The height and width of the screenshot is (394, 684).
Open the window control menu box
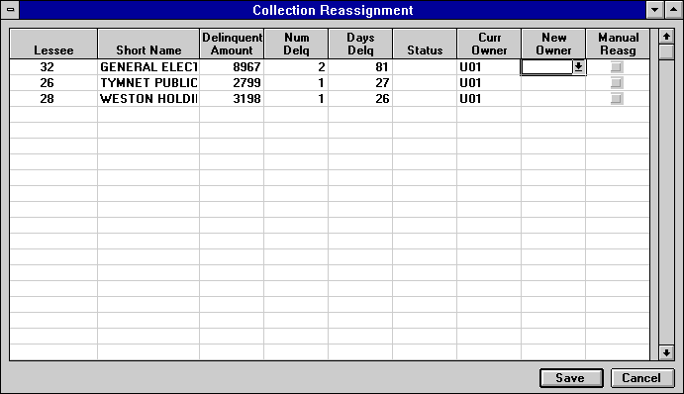pyautogui.click(x=10, y=10)
